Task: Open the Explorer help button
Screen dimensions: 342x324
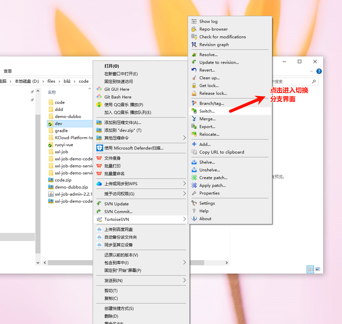Action: click(x=319, y=71)
